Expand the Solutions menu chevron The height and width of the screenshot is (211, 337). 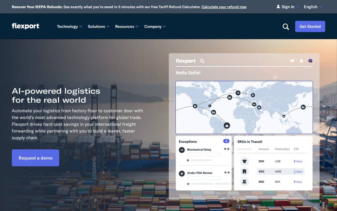tap(108, 26)
